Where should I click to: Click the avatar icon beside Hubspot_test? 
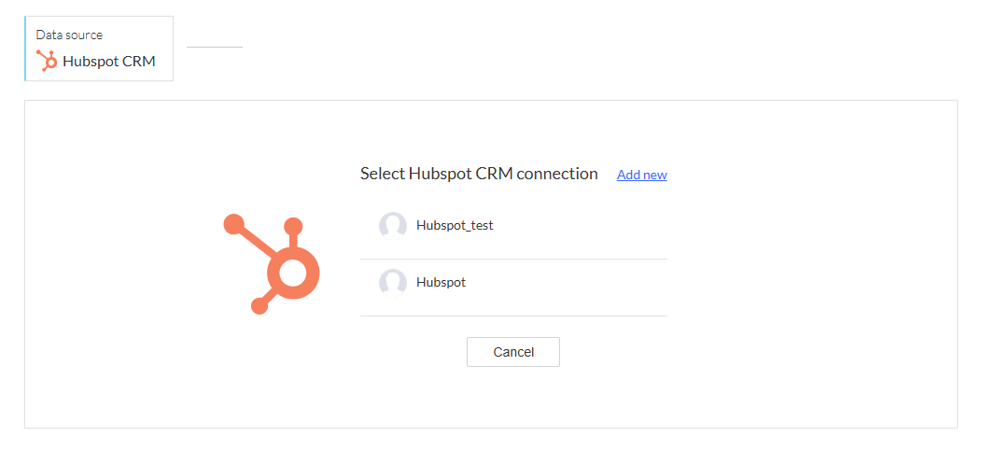pyautogui.click(x=392, y=225)
